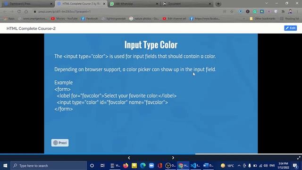Close the HTML Complete Course-2 tab
This screenshot has width=302, height=170.
[104, 4]
